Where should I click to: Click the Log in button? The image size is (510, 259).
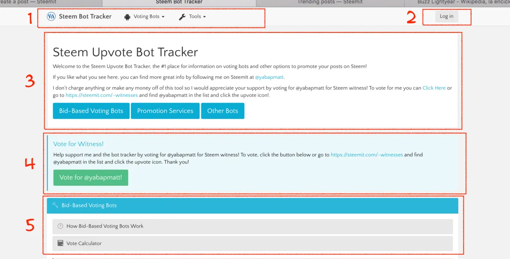coord(446,16)
